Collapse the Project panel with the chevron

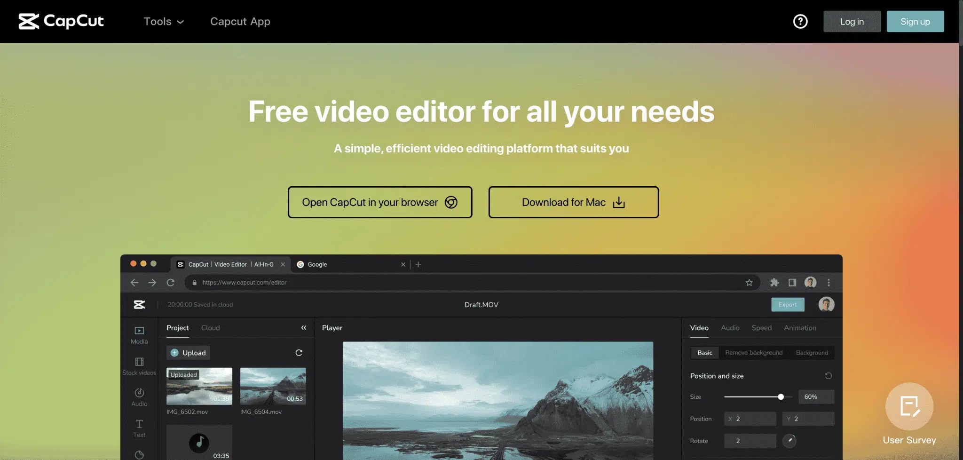click(304, 328)
